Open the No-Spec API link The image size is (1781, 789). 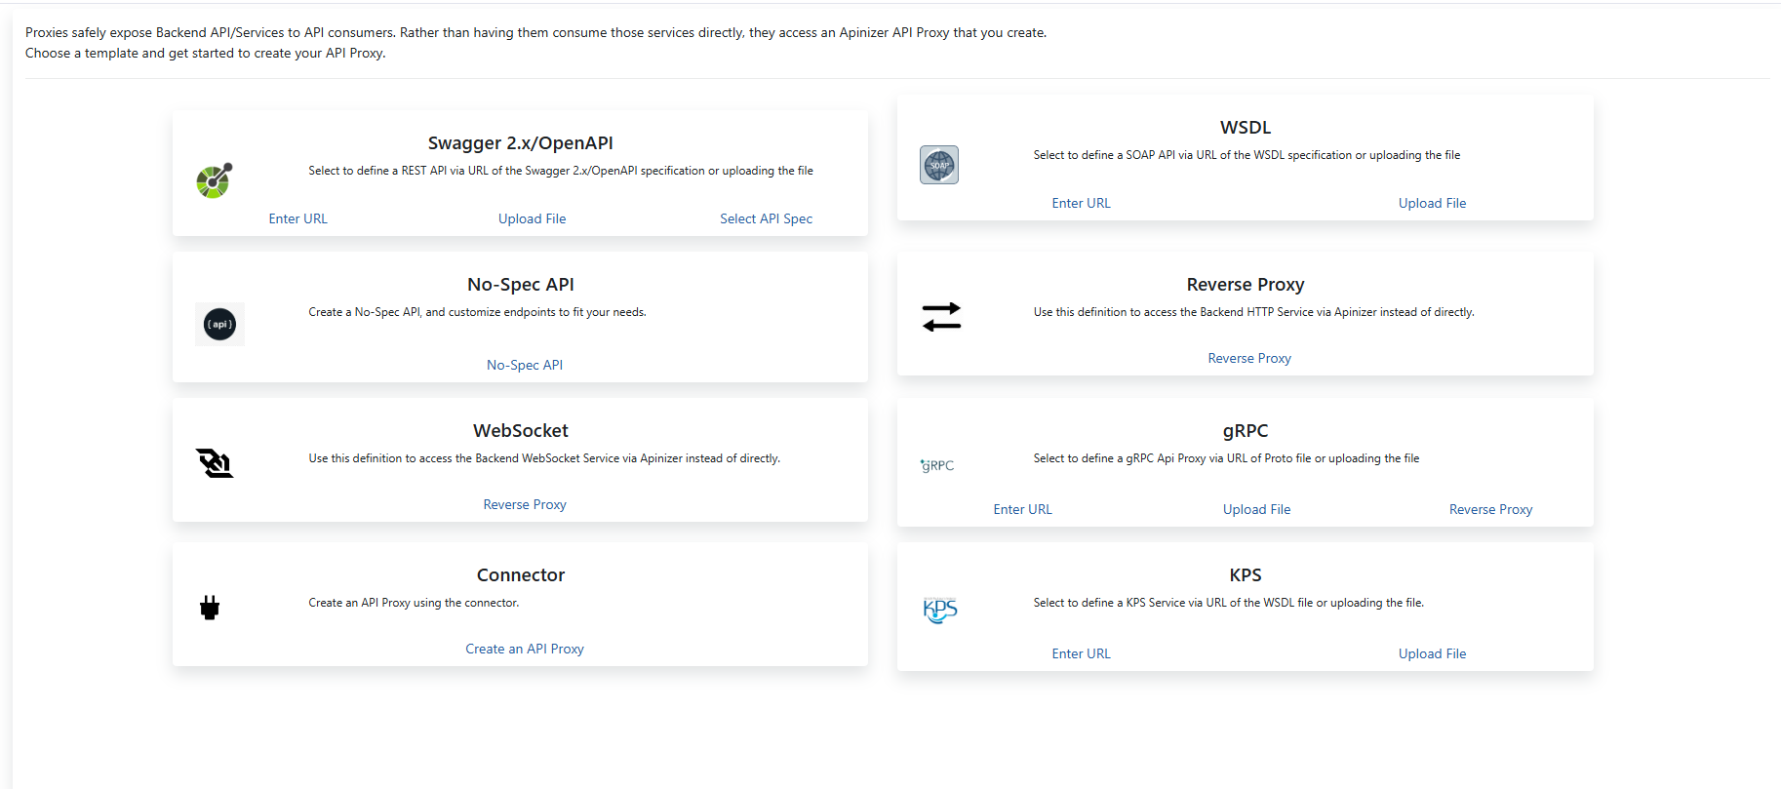pos(525,365)
